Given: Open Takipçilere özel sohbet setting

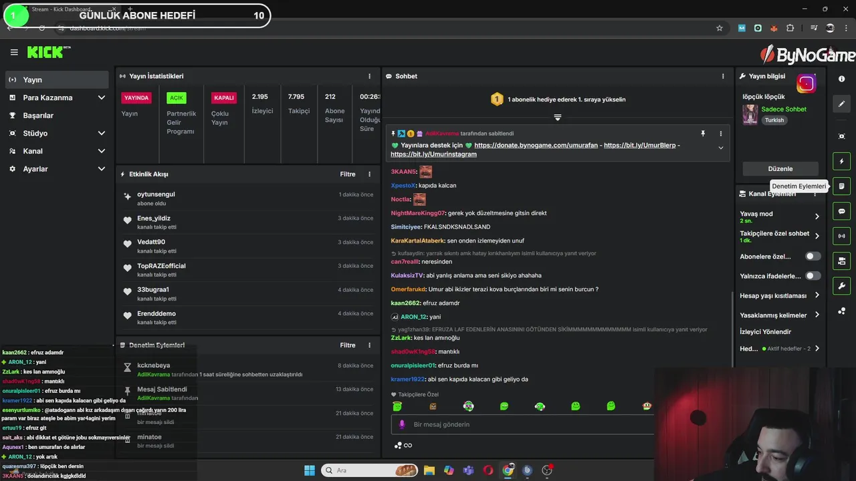Looking at the screenshot, I should coord(780,236).
